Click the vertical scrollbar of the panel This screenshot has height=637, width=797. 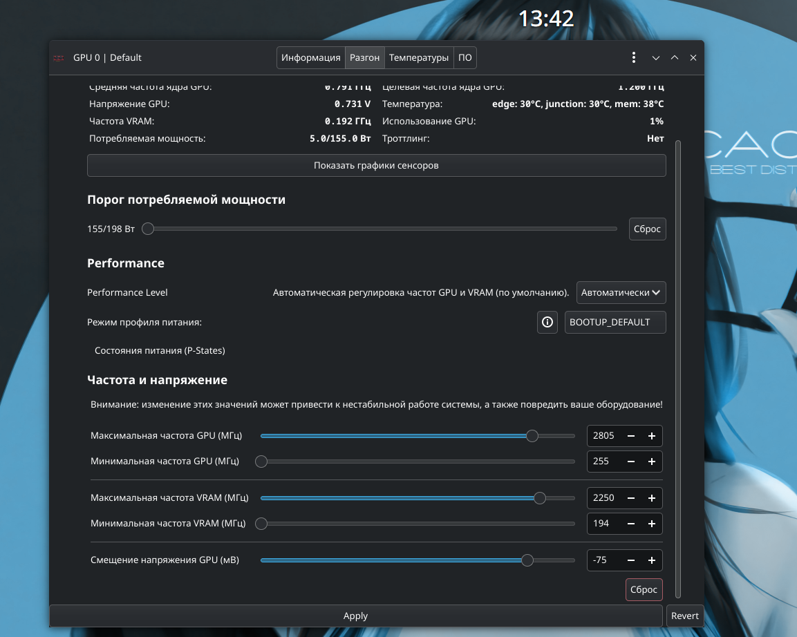(678, 370)
